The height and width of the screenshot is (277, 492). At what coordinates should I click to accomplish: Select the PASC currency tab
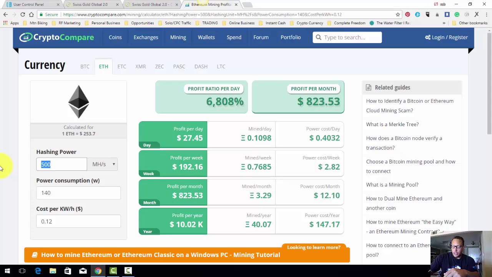click(179, 67)
